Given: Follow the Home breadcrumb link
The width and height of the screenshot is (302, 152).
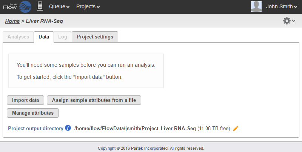Looking at the screenshot, I should [12, 21].
